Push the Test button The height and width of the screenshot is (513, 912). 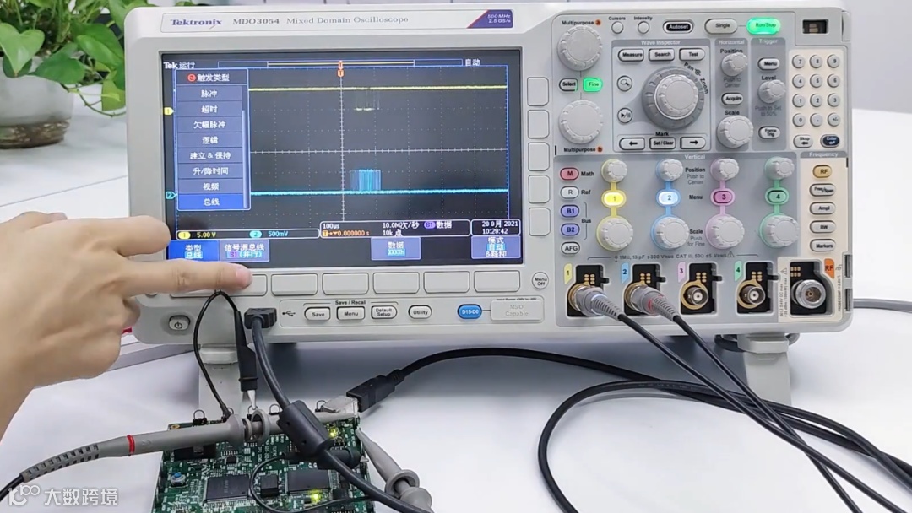click(692, 55)
